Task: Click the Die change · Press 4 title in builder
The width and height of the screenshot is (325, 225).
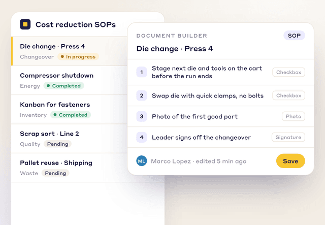Action: point(175,49)
